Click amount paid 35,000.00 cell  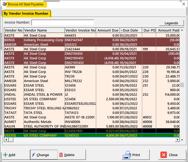coord(168,35)
